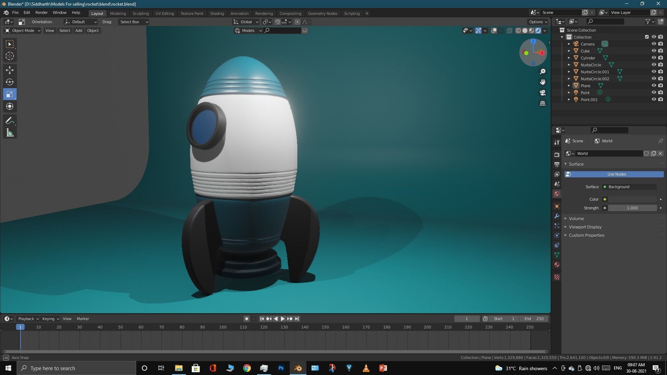Open the Object Mode dropdown

[x=23, y=31]
